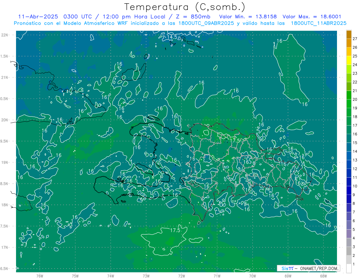Click the "74W" longitude axis label
Image resolution: width=363 pixels, height=280 pixels.
pyautogui.click(x=111, y=276)
